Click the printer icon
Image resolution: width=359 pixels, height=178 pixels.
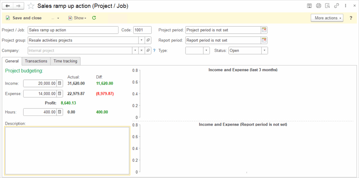pos(318,6)
